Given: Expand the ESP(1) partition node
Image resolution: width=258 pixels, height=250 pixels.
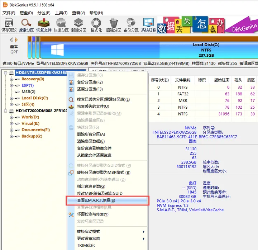Looking at the screenshot, I should (x=11, y=85).
